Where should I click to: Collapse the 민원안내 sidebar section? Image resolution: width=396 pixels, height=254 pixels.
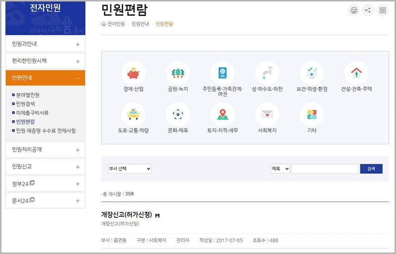click(78, 78)
